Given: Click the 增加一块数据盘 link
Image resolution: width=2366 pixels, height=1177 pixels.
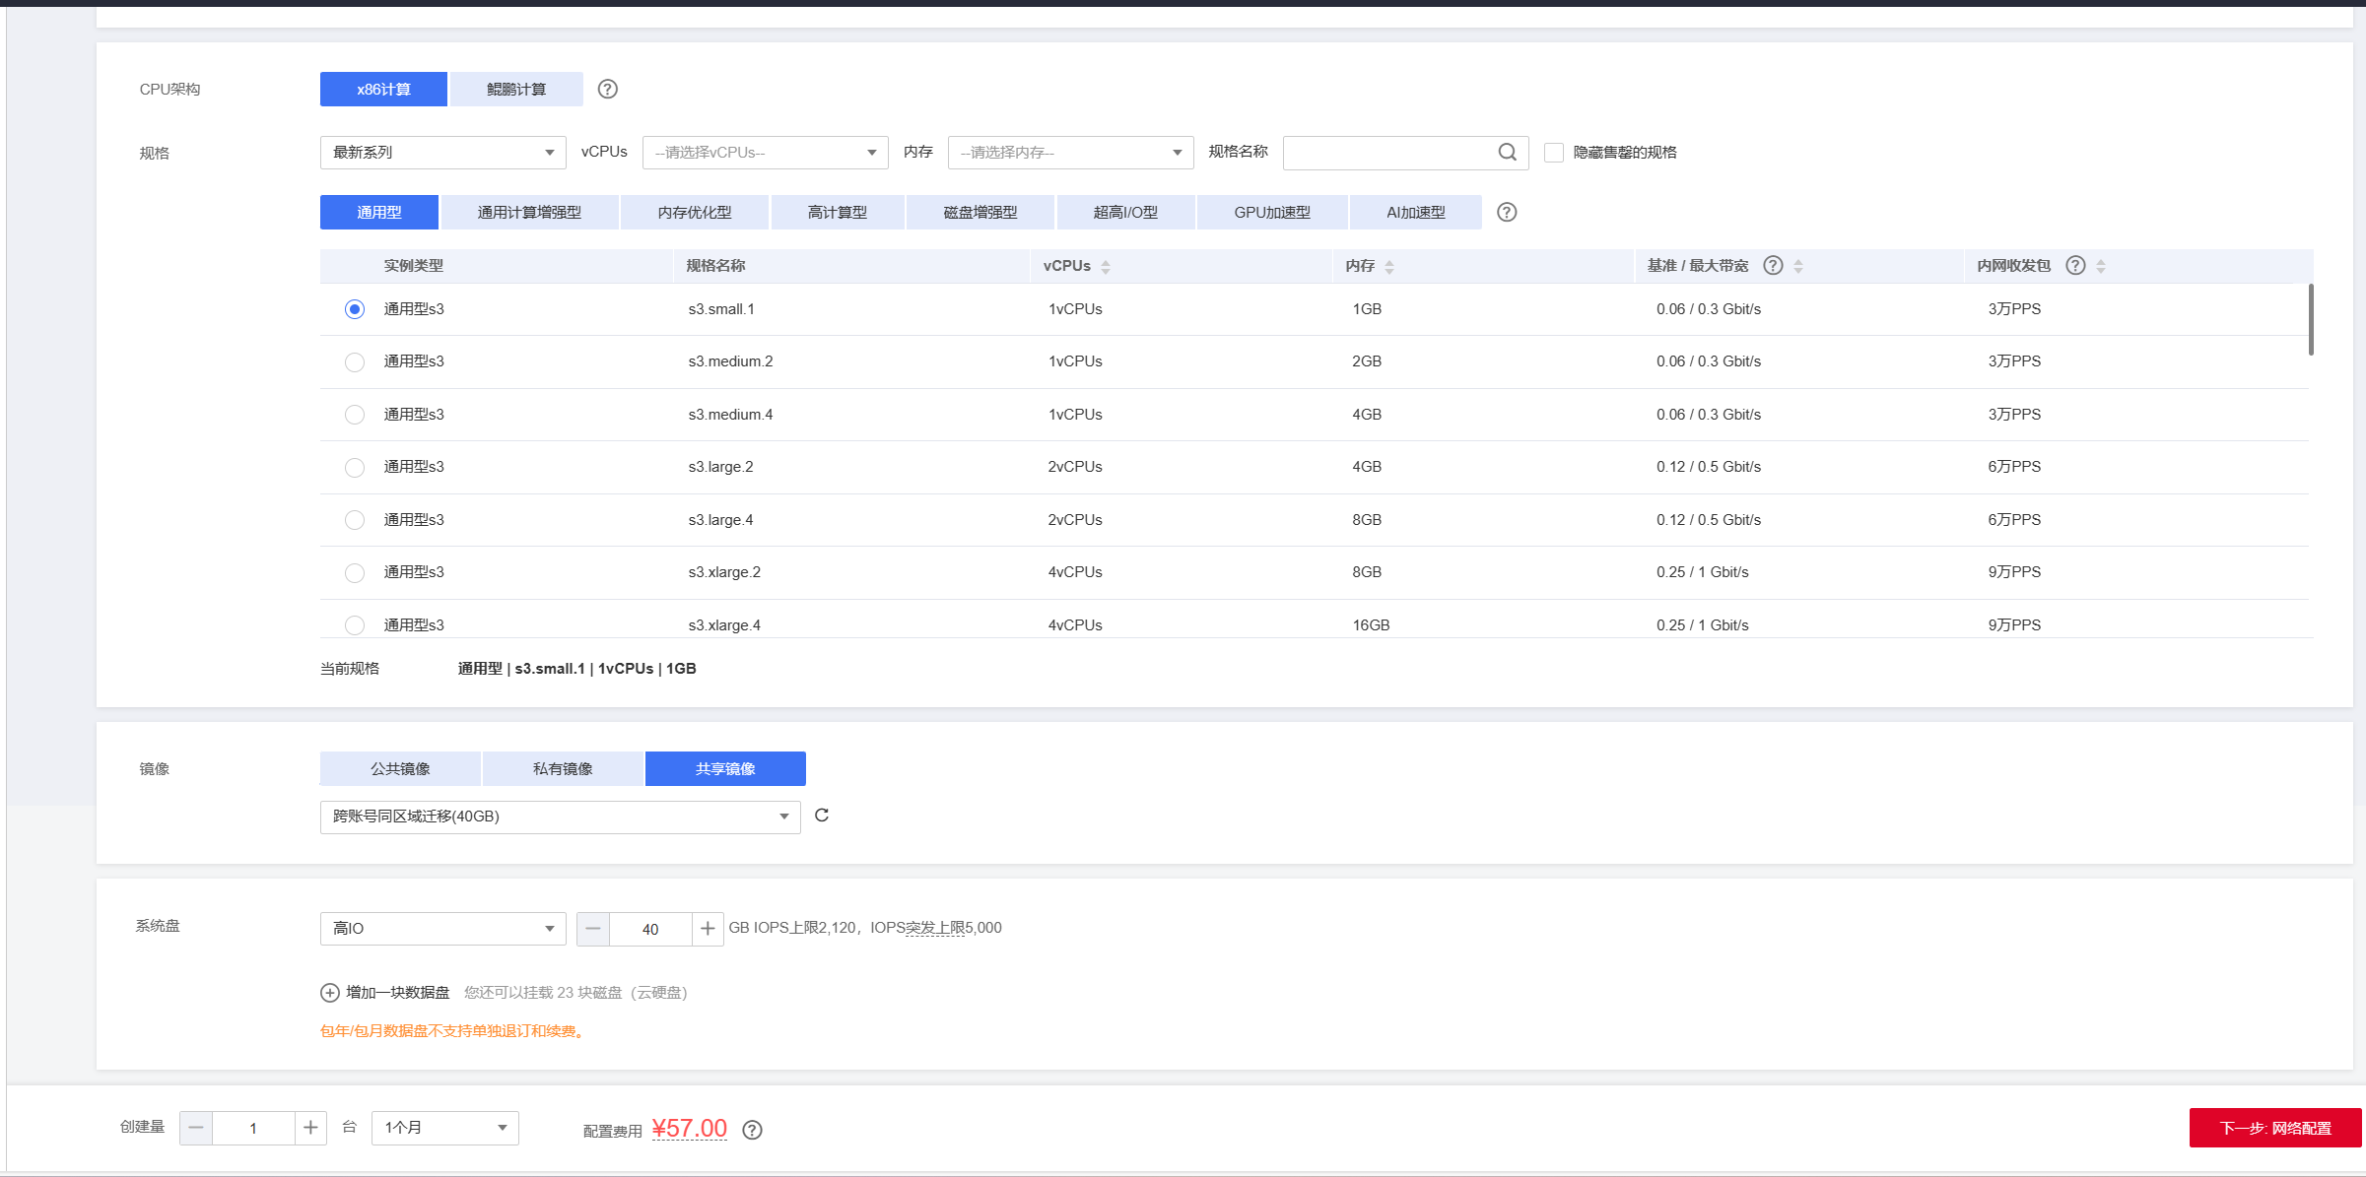Looking at the screenshot, I should tap(398, 993).
